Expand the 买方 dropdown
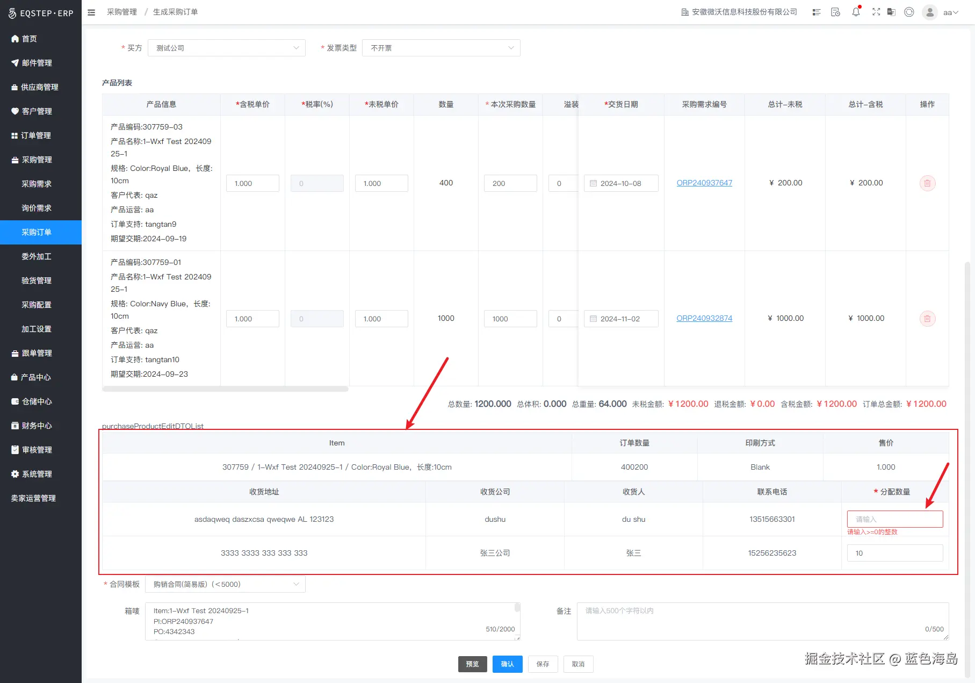975x683 pixels. (227, 48)
